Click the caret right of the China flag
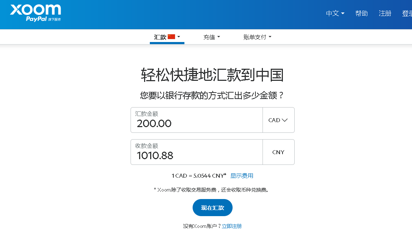Image resolution: width=412 pixels, height=235 pixels. tap(179, 37)
